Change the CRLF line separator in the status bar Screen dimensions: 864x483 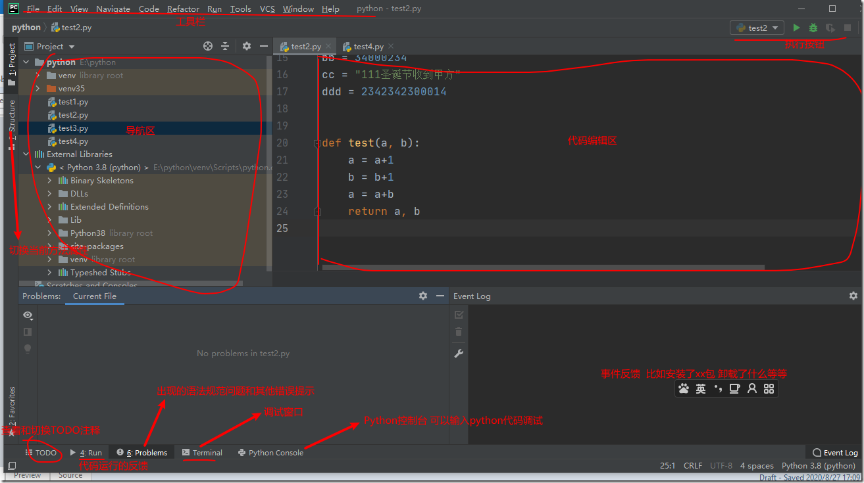[x=693, y=466]
